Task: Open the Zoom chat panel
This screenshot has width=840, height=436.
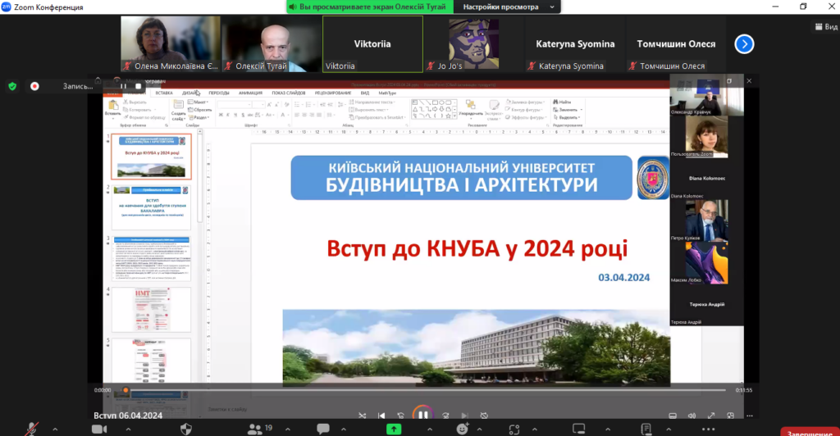Action: pos(323,429)
